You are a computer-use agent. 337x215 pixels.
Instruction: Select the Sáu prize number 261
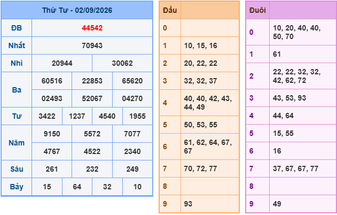[x=52, y=169]
